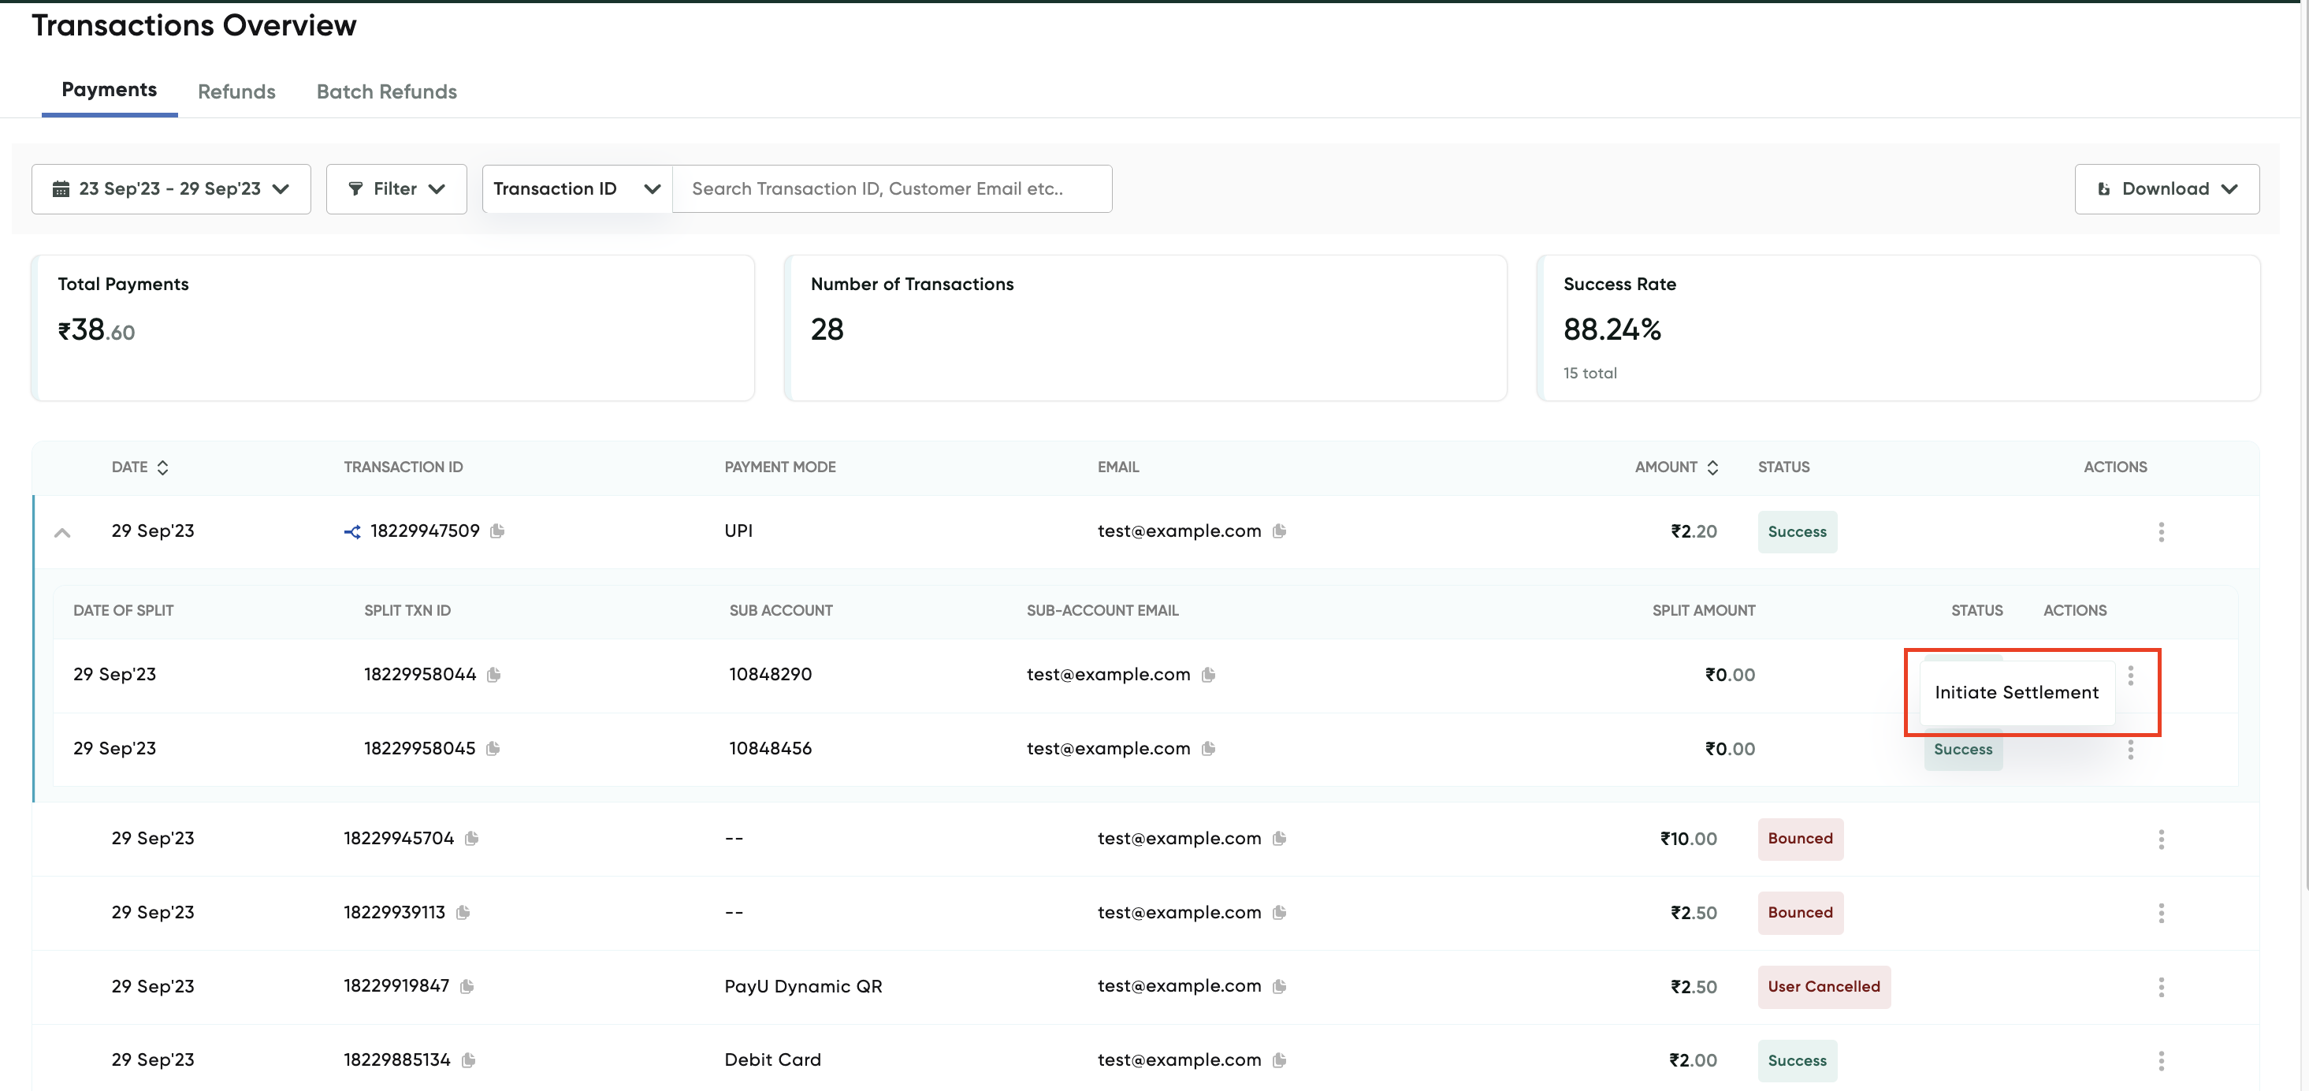
Task: Open actions menu for split 18229958045
Action: pos(2131,750)
